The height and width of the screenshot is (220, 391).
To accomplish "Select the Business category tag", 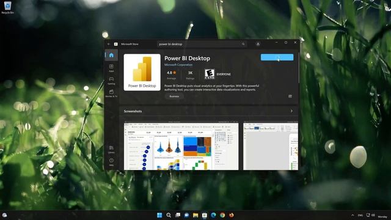I will [174, 97].
